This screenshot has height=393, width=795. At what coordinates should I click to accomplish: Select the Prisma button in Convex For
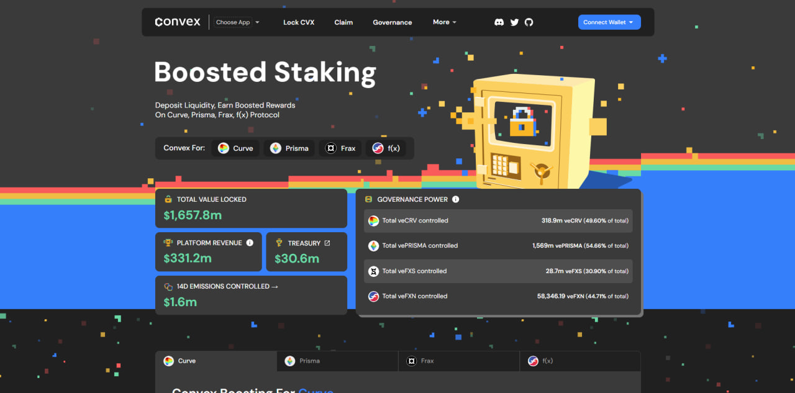(x=289, y=148)
